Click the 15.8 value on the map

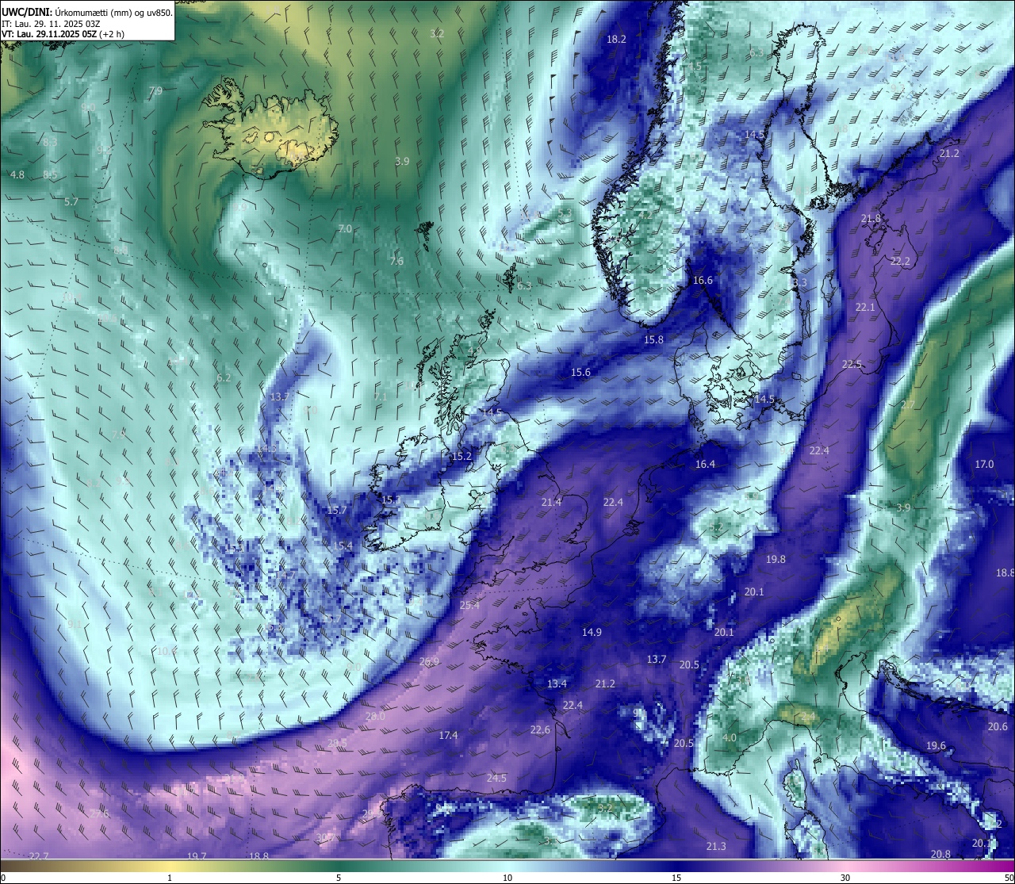[653, 339]
